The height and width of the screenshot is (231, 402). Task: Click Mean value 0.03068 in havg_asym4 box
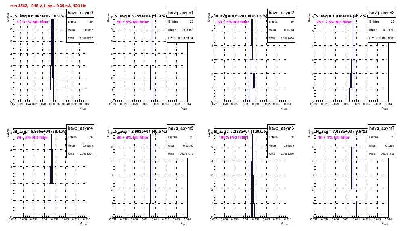point(88,145)
